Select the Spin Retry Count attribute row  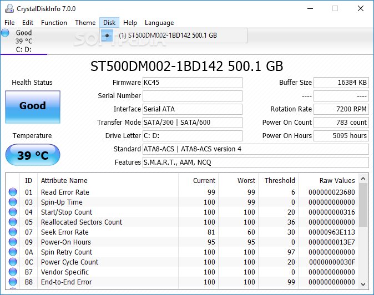click(x=182, y=252)
